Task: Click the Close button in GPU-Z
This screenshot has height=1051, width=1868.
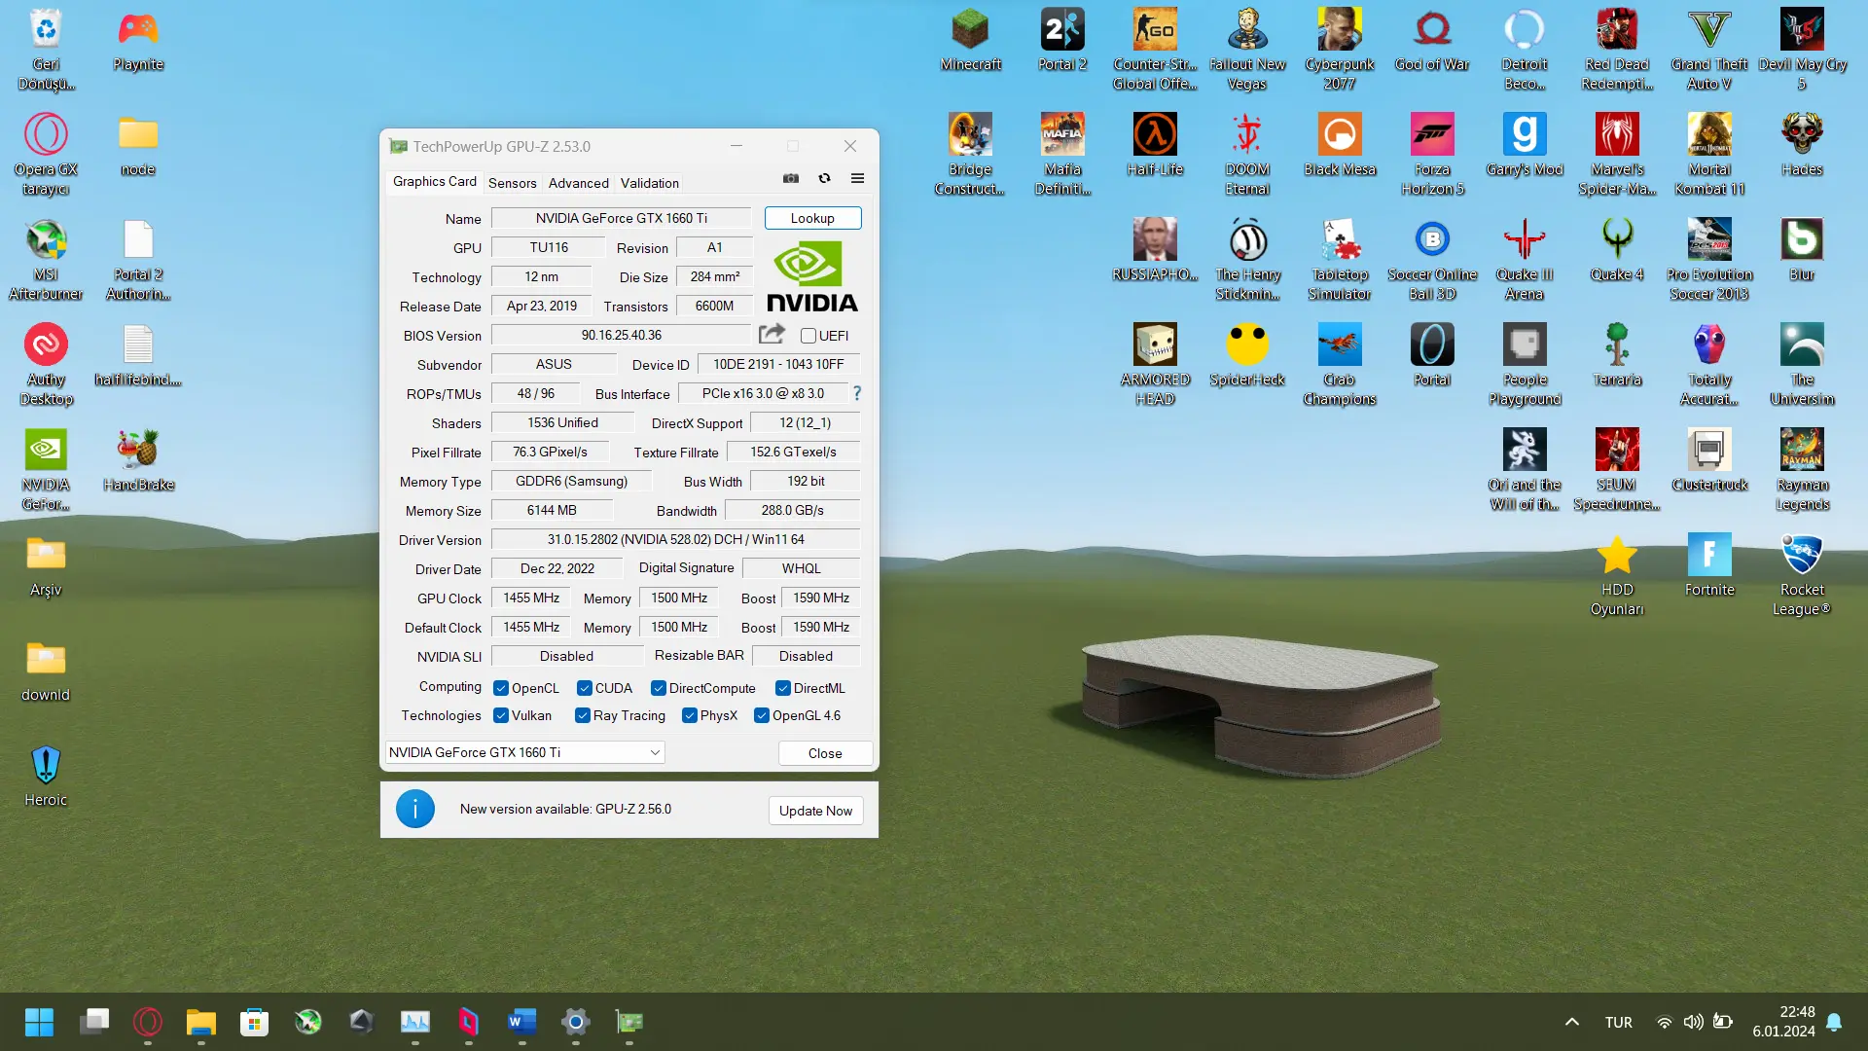Action: (x=825, y=753)
